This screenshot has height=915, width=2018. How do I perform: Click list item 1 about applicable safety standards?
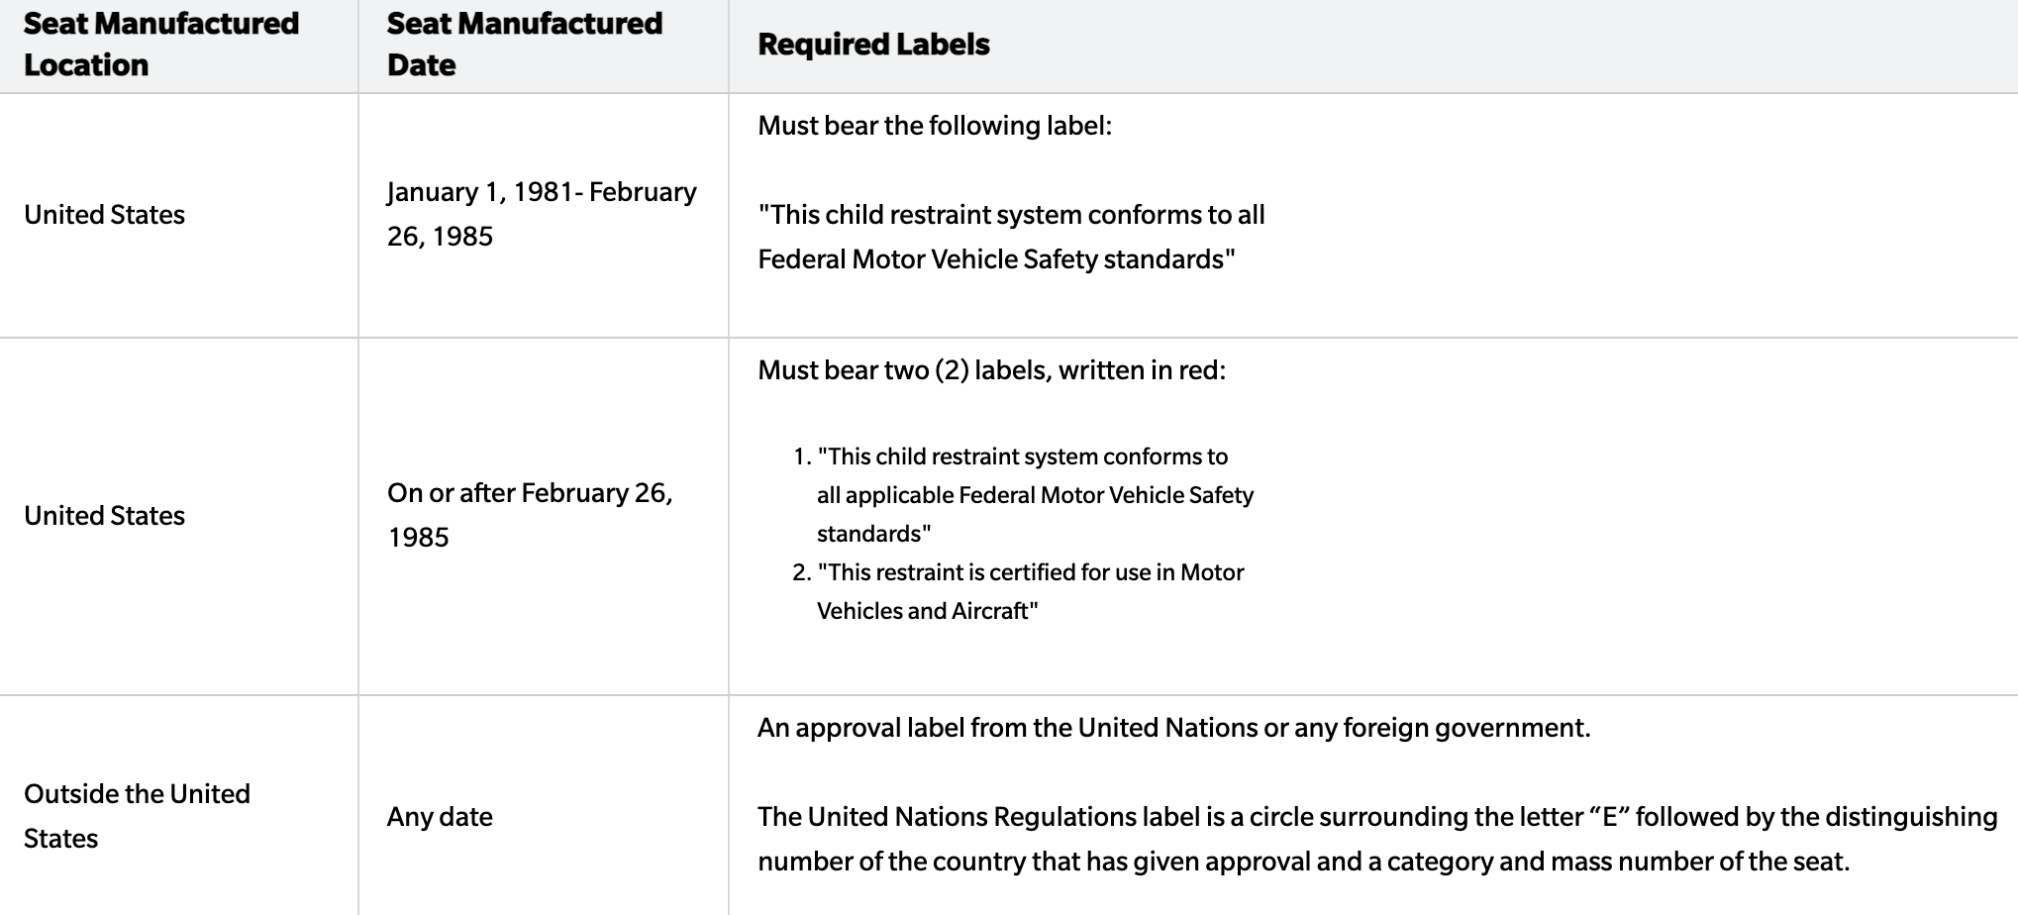point(1034,495)
